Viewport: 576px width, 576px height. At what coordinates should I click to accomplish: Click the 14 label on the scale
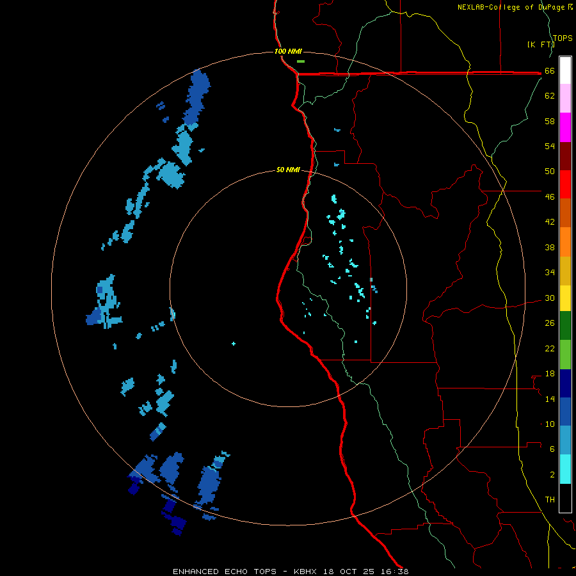click(550, 399)
